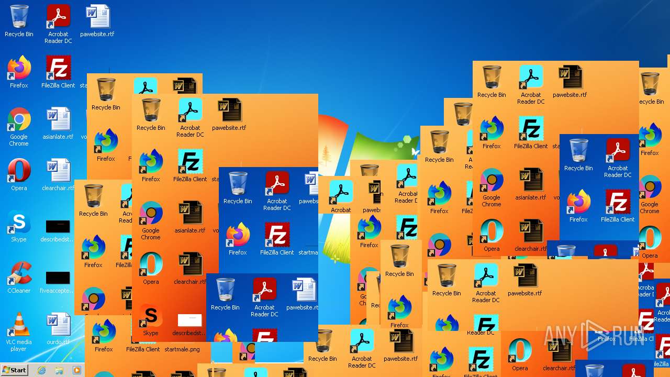This screenshot has height=377, width=670.
Task: Select the white describedst file in orange tile
Action: click(x=189, y=324)
